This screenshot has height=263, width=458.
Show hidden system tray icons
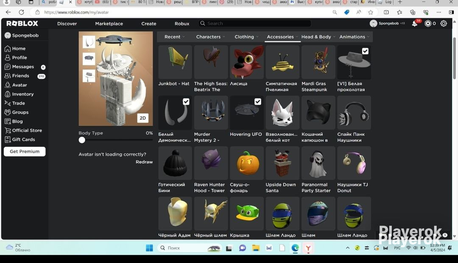click(348, 248)
